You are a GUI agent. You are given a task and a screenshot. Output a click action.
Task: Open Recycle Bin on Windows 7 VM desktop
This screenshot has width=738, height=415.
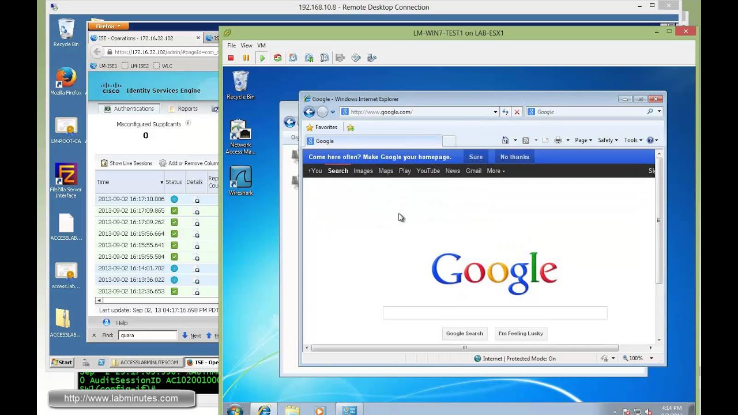(240, 85)
